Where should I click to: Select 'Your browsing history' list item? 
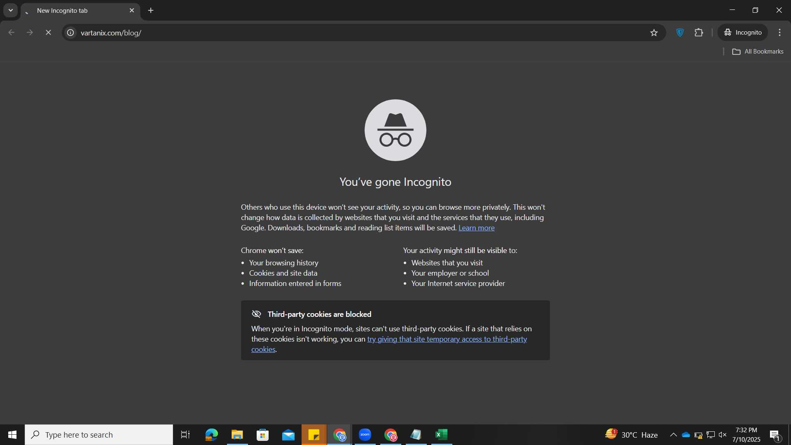coord(283,263)
